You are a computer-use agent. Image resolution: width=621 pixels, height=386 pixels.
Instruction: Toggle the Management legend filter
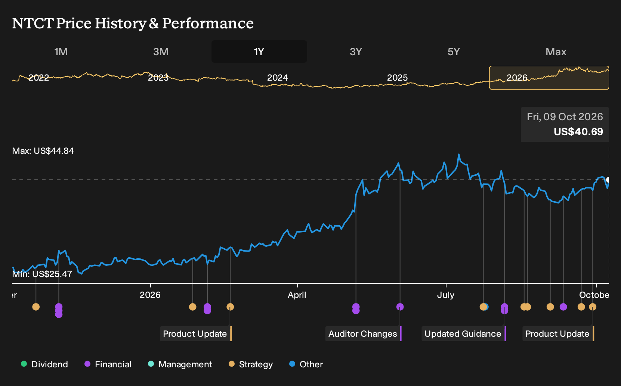pos(180,364)
